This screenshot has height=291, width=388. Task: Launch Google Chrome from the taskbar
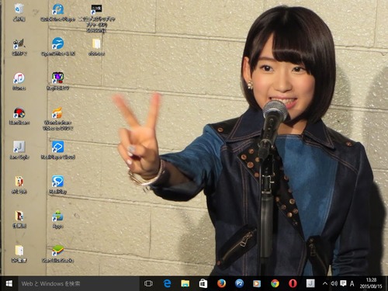coord(275,283)
